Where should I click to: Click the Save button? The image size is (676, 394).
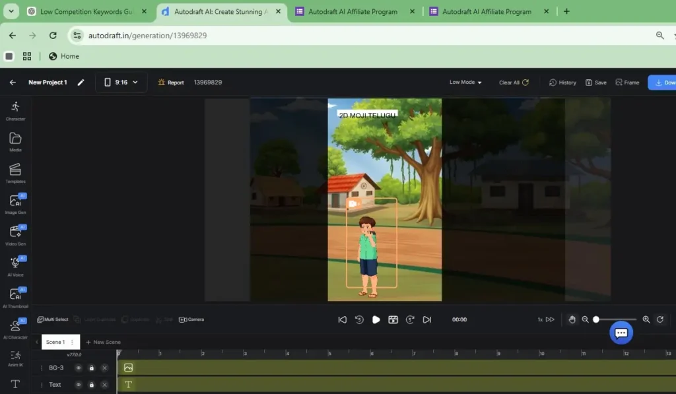595,82
